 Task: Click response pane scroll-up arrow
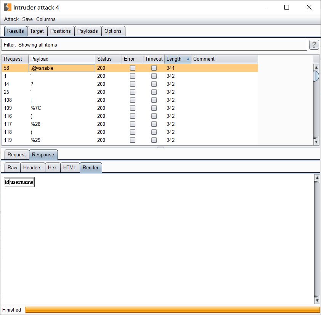coord(317,178)
